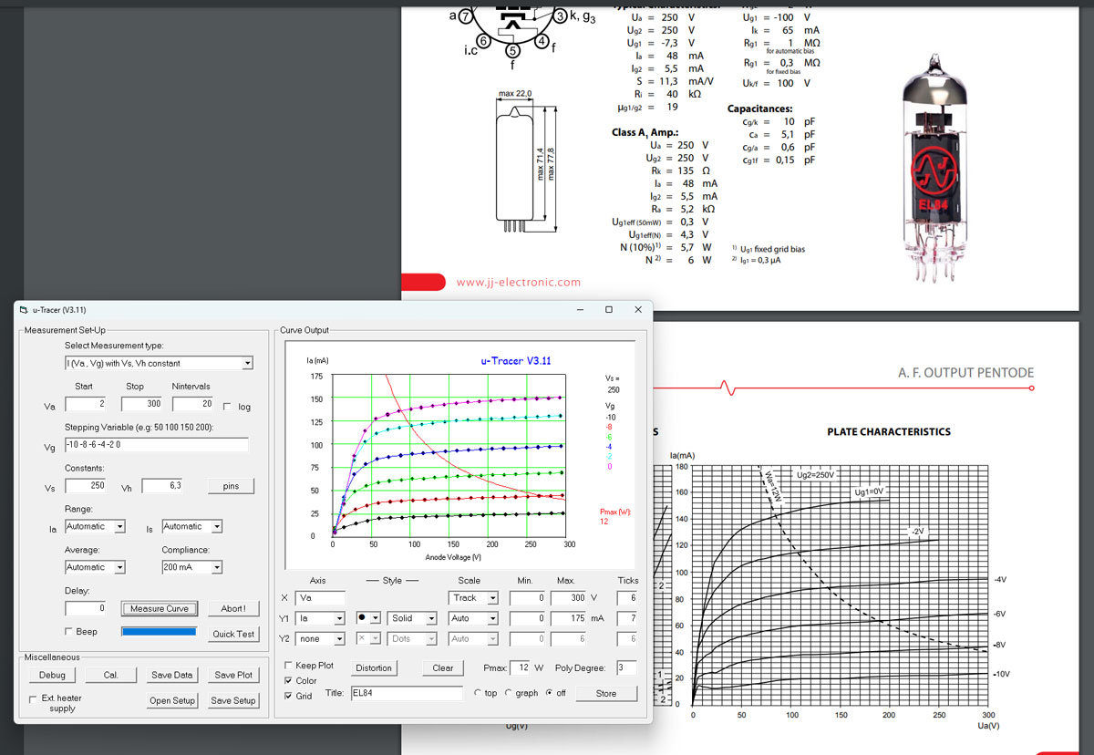Click the Save Plot button
This screenshot has width=1094, height=755.
233,675
